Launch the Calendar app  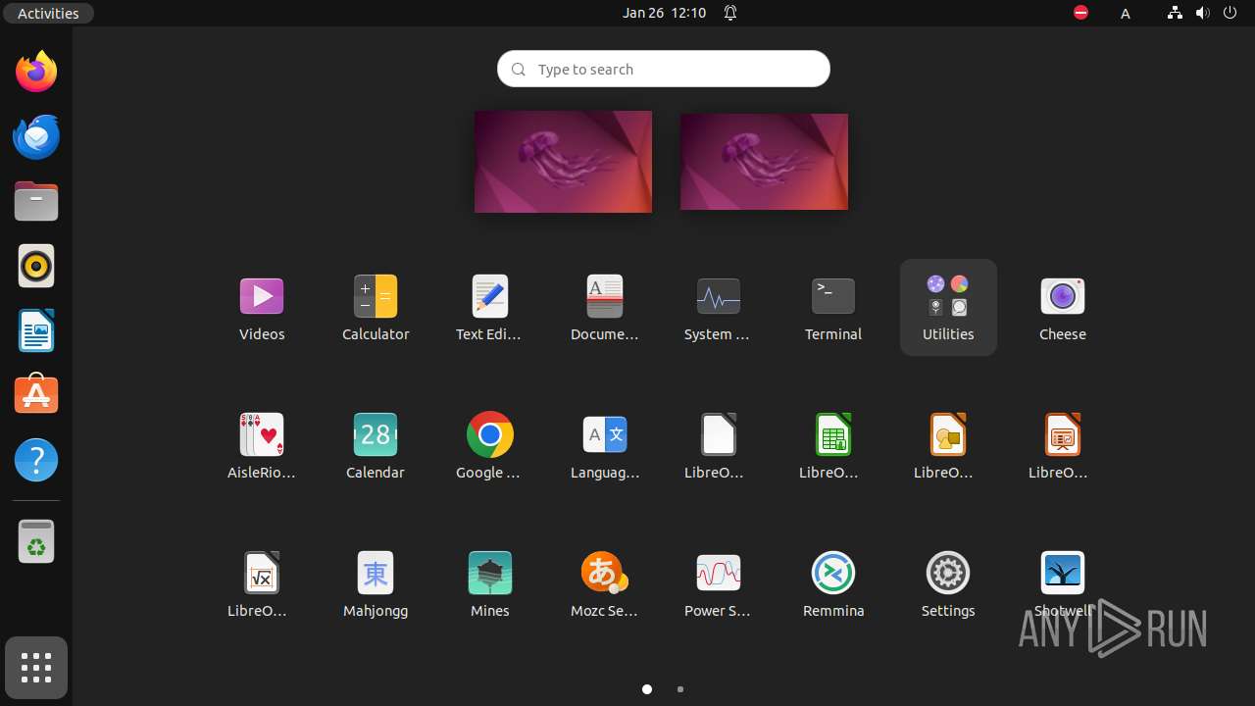click(376, 445)
